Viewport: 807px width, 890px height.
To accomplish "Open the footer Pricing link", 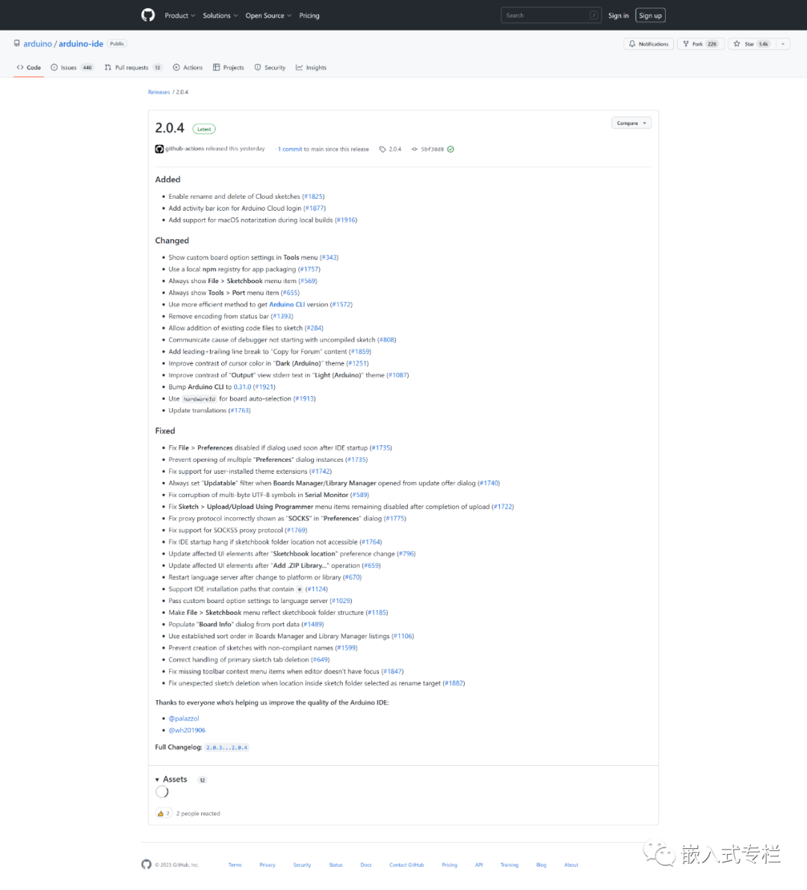I will (450, 865).
